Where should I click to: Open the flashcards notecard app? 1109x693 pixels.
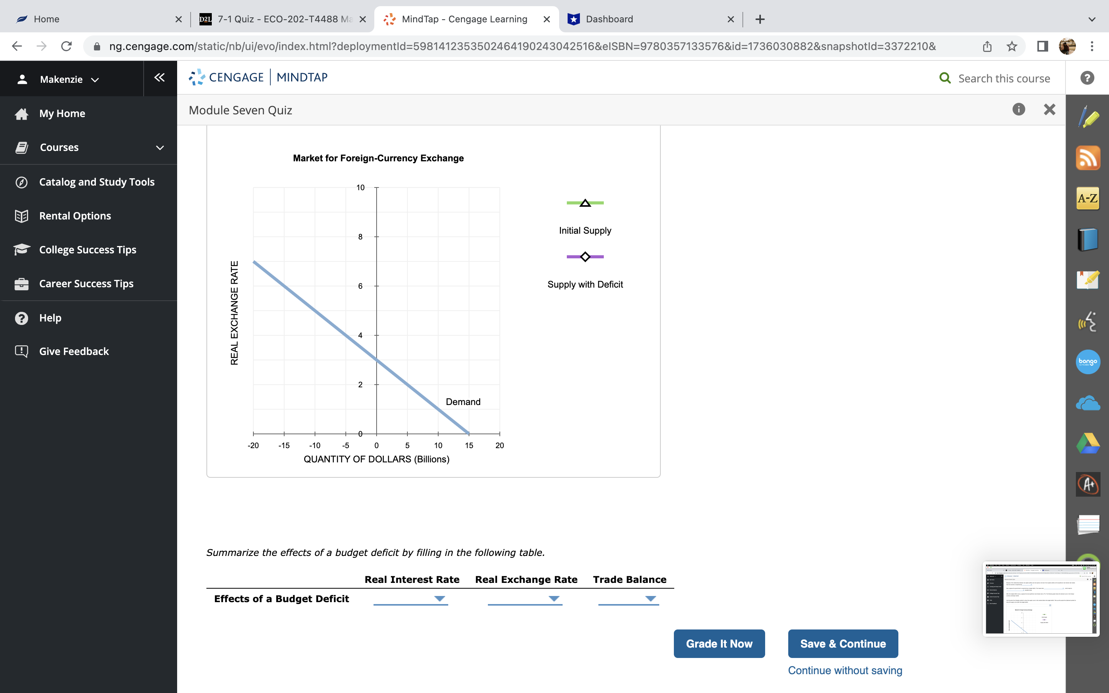(x=1088, y=525)
